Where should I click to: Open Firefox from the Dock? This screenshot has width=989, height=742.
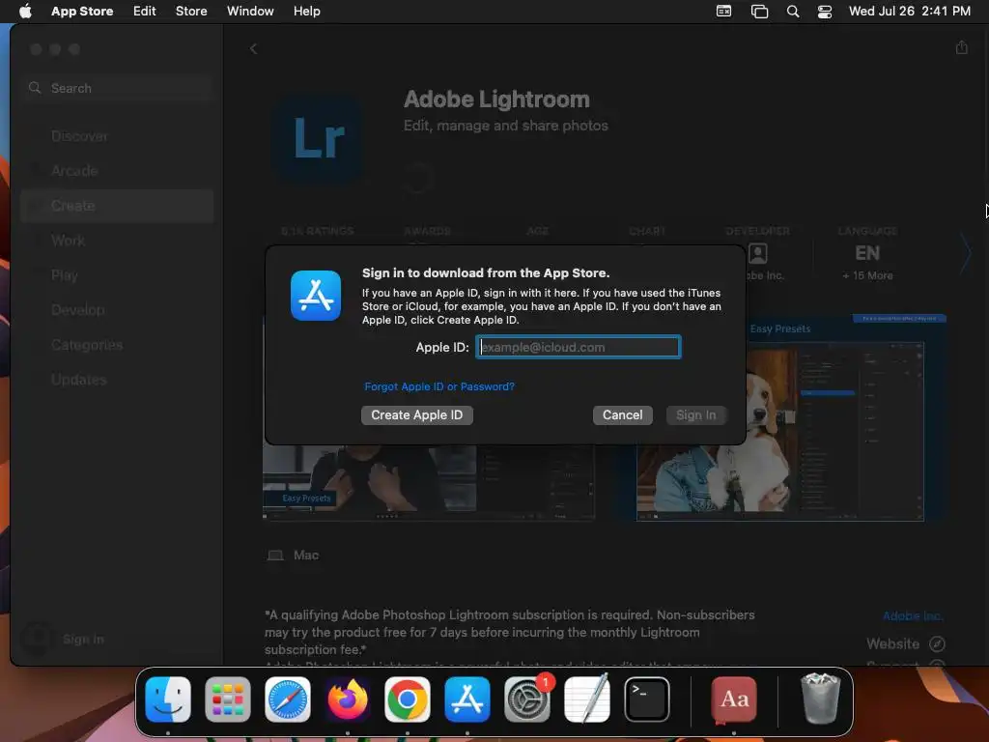[348, 699]
